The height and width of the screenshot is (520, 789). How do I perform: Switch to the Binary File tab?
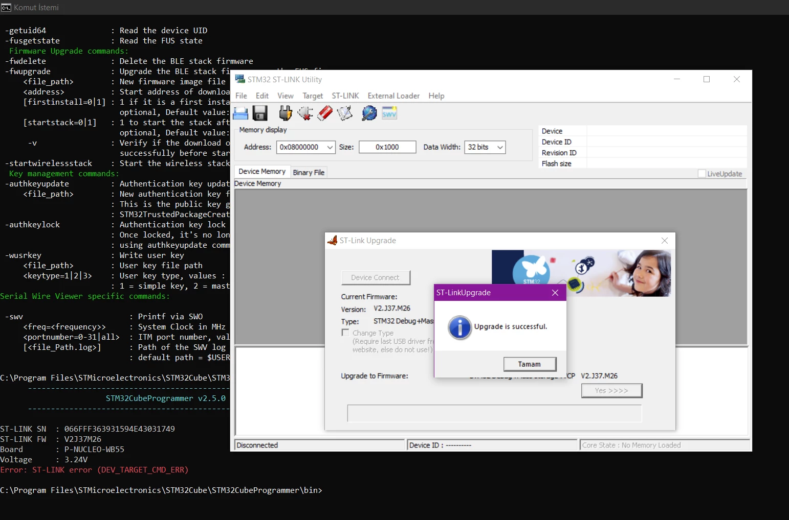pyautogui.click(x=309, y=173)
